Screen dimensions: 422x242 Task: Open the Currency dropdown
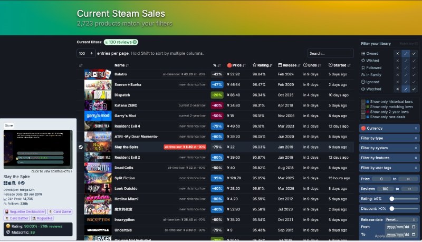pos(389,128)
